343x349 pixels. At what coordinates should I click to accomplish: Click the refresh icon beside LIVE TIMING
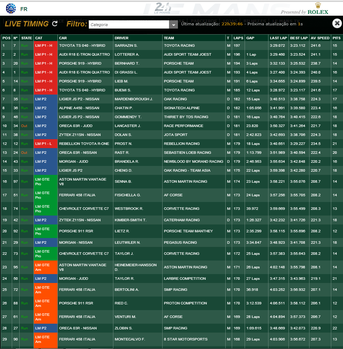55,24
